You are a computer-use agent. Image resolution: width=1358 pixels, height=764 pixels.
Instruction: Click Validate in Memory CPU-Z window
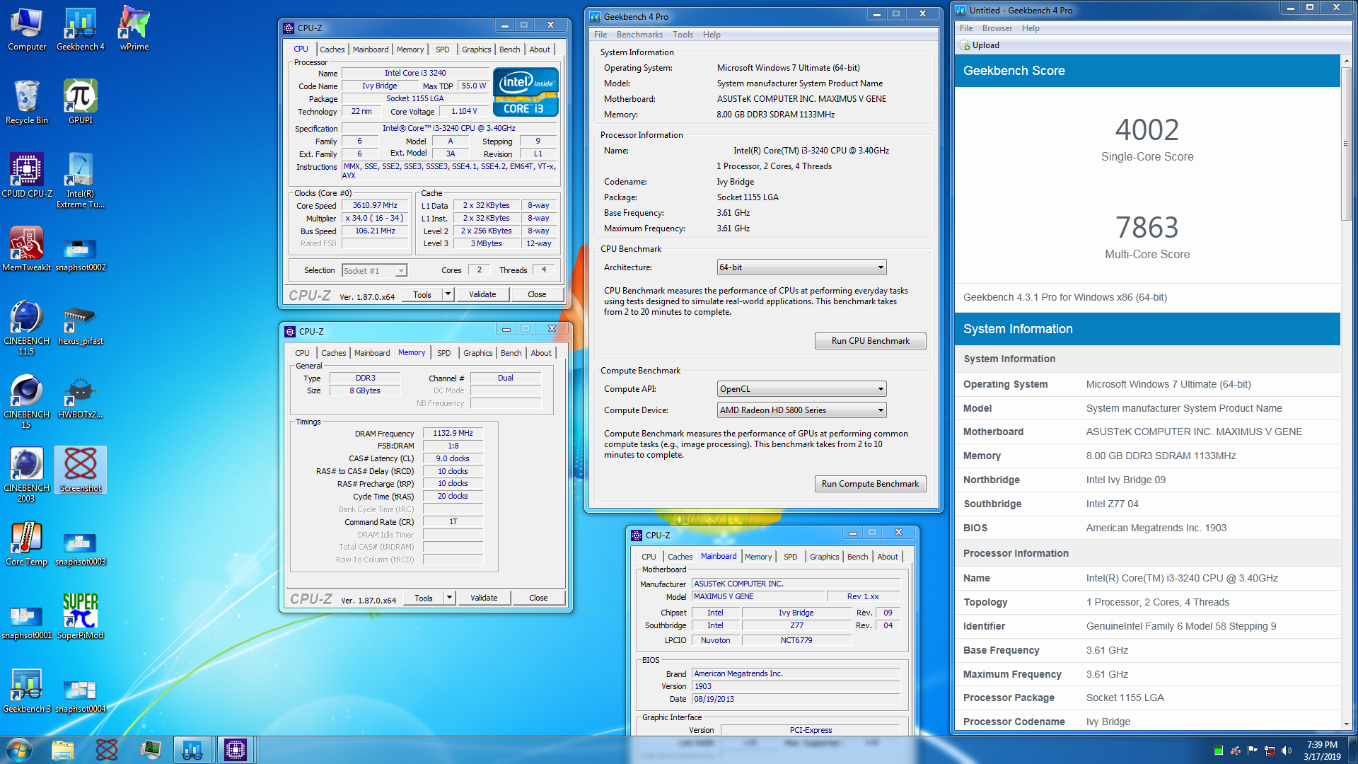(x=484, y=598)
